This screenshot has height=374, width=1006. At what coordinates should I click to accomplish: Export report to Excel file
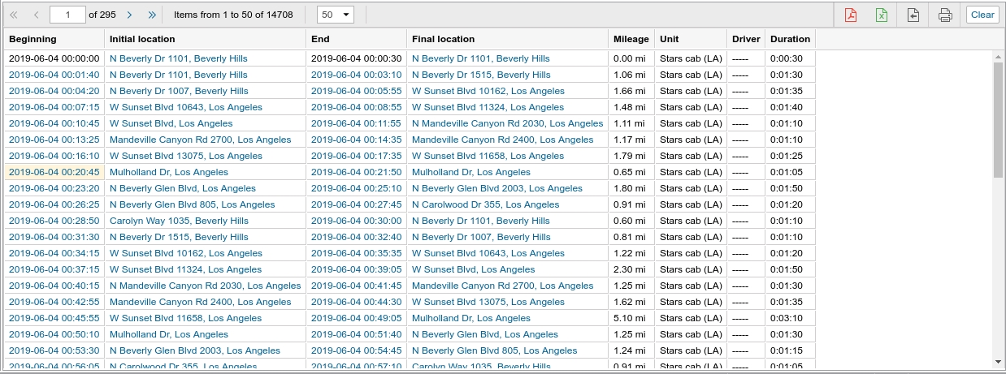click(881, 15)
